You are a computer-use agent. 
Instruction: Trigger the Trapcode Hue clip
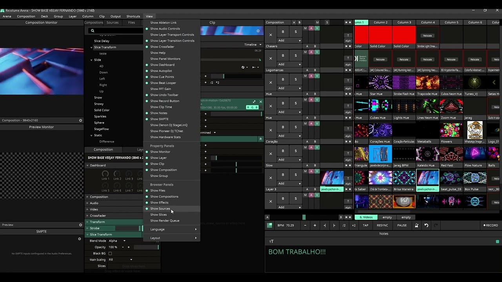tap(427, 83)
